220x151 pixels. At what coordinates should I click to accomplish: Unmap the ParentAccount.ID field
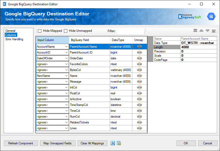(139, 52)
